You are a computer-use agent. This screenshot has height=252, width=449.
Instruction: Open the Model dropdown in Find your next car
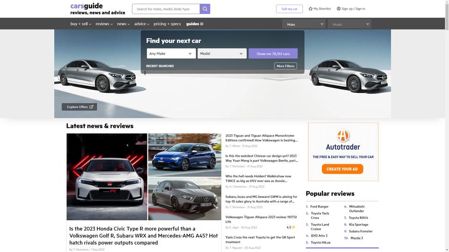[222, 53]
